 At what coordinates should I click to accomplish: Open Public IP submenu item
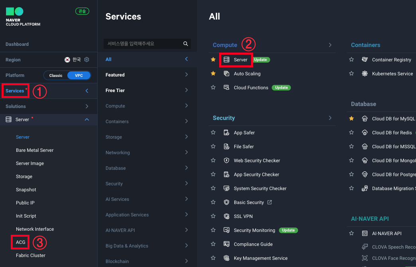25,203
